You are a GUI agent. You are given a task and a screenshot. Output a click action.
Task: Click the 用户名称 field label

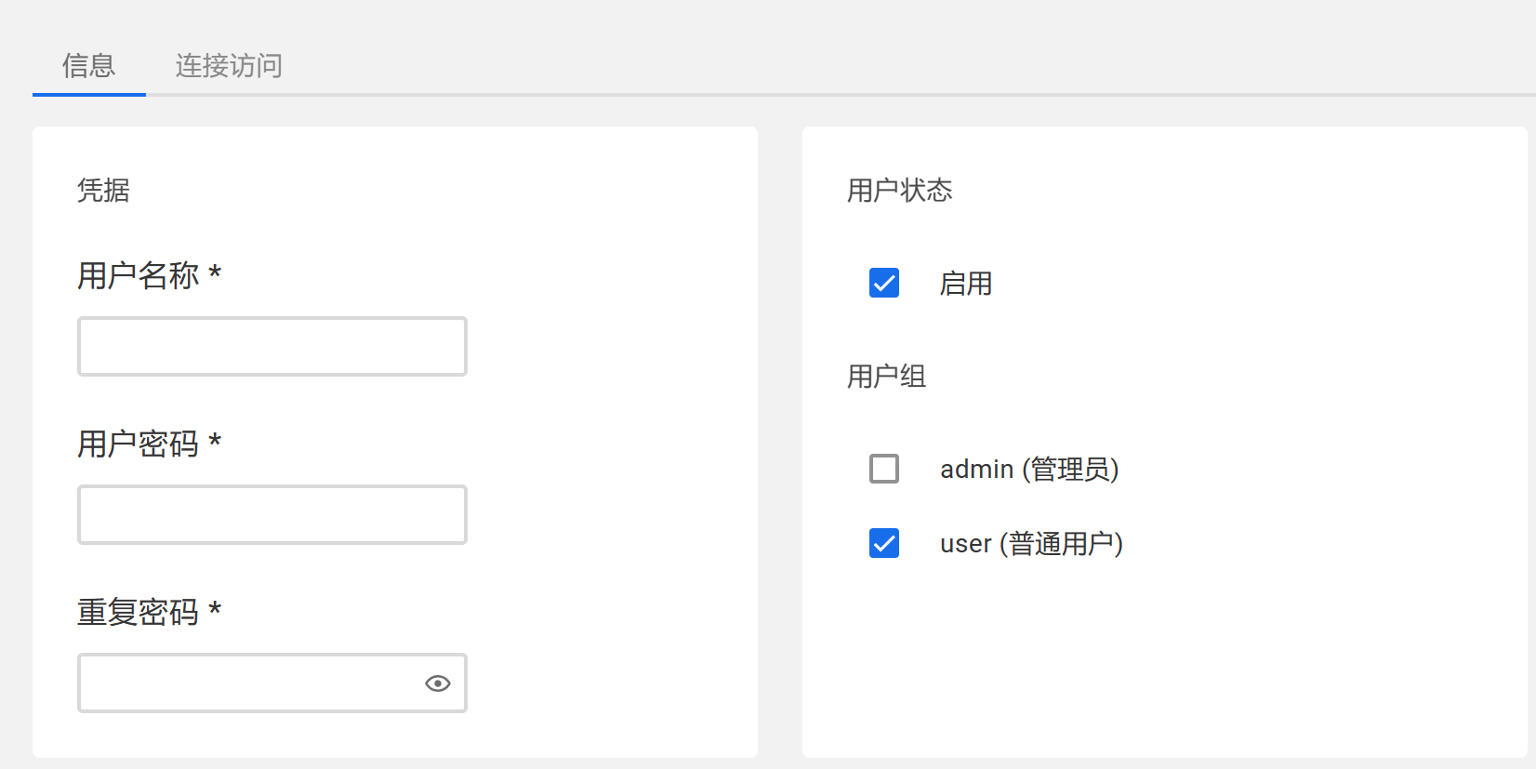pos(139,275)
